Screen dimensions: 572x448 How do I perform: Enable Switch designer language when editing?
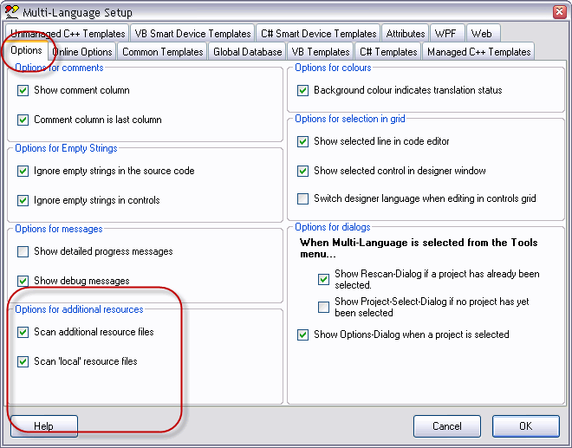pos(302,198)
